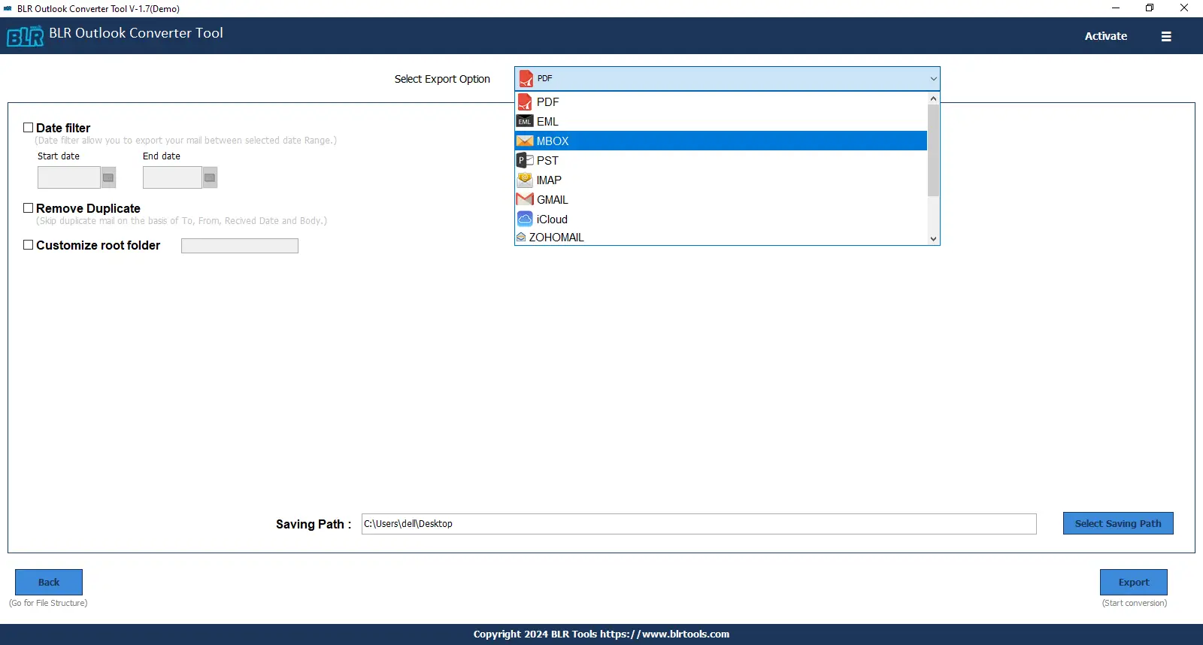The width and height of the screenshot is (1203, 645).
Task: Select ZOHOMAIL export option
Action: tap(721, 237)
